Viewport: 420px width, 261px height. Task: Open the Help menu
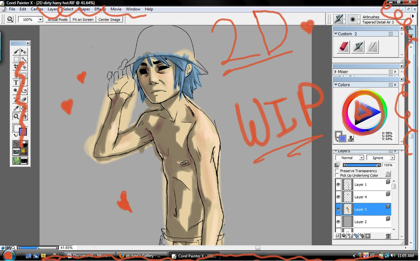click(x=149, y=9)
